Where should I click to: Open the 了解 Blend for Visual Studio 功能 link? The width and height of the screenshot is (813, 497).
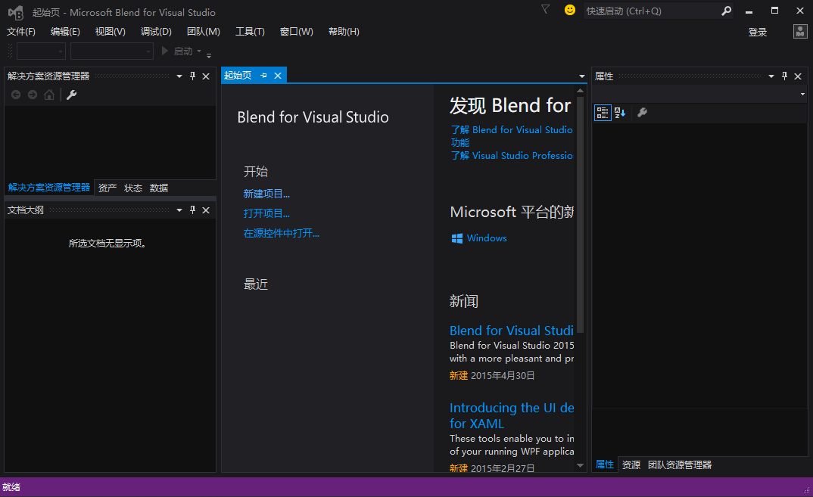(511, 135)
